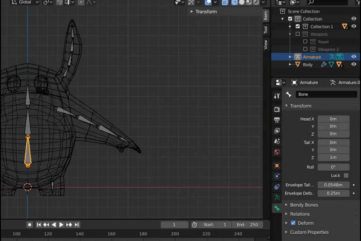Image resolution: width=361 pixels, height=241 pixels.
Task: Click the play animation forward button
Action: [x=62, y=224]
